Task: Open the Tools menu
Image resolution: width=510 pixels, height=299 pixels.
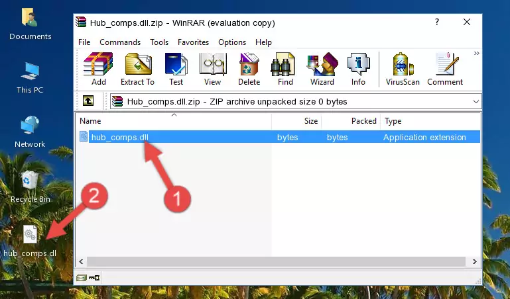Action: click(159, 42)
